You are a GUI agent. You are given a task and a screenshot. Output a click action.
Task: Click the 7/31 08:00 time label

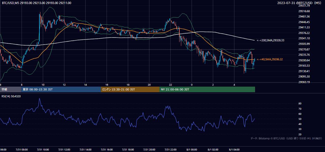(x=22, y=149)
